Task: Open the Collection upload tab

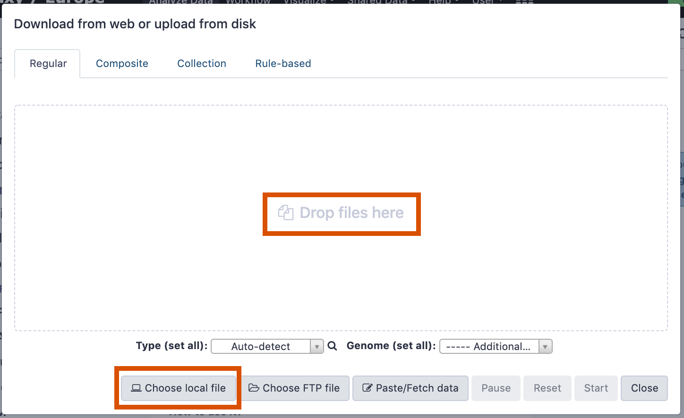Action: (x=202, y=64)
